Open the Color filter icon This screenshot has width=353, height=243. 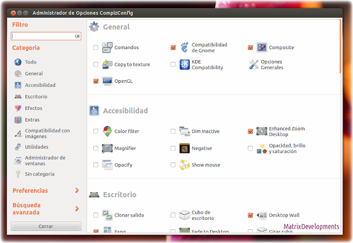pyautogui.click(x=107, y=131)
